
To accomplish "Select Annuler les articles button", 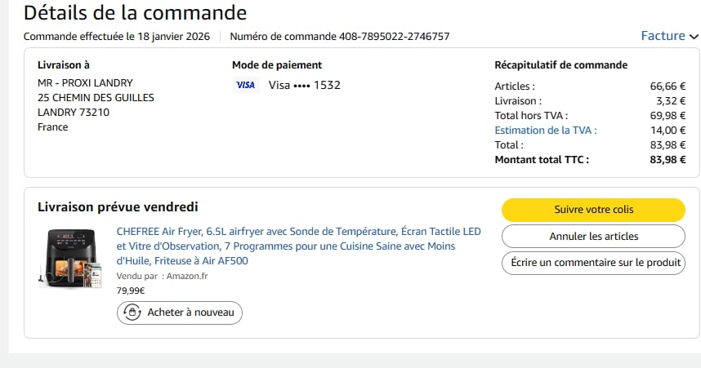I will (593, 237).
